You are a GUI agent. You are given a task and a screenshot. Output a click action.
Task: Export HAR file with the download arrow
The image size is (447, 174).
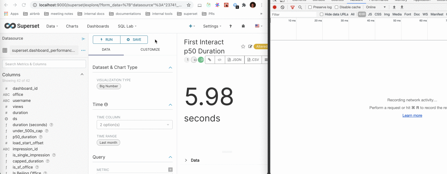(402, 7)
